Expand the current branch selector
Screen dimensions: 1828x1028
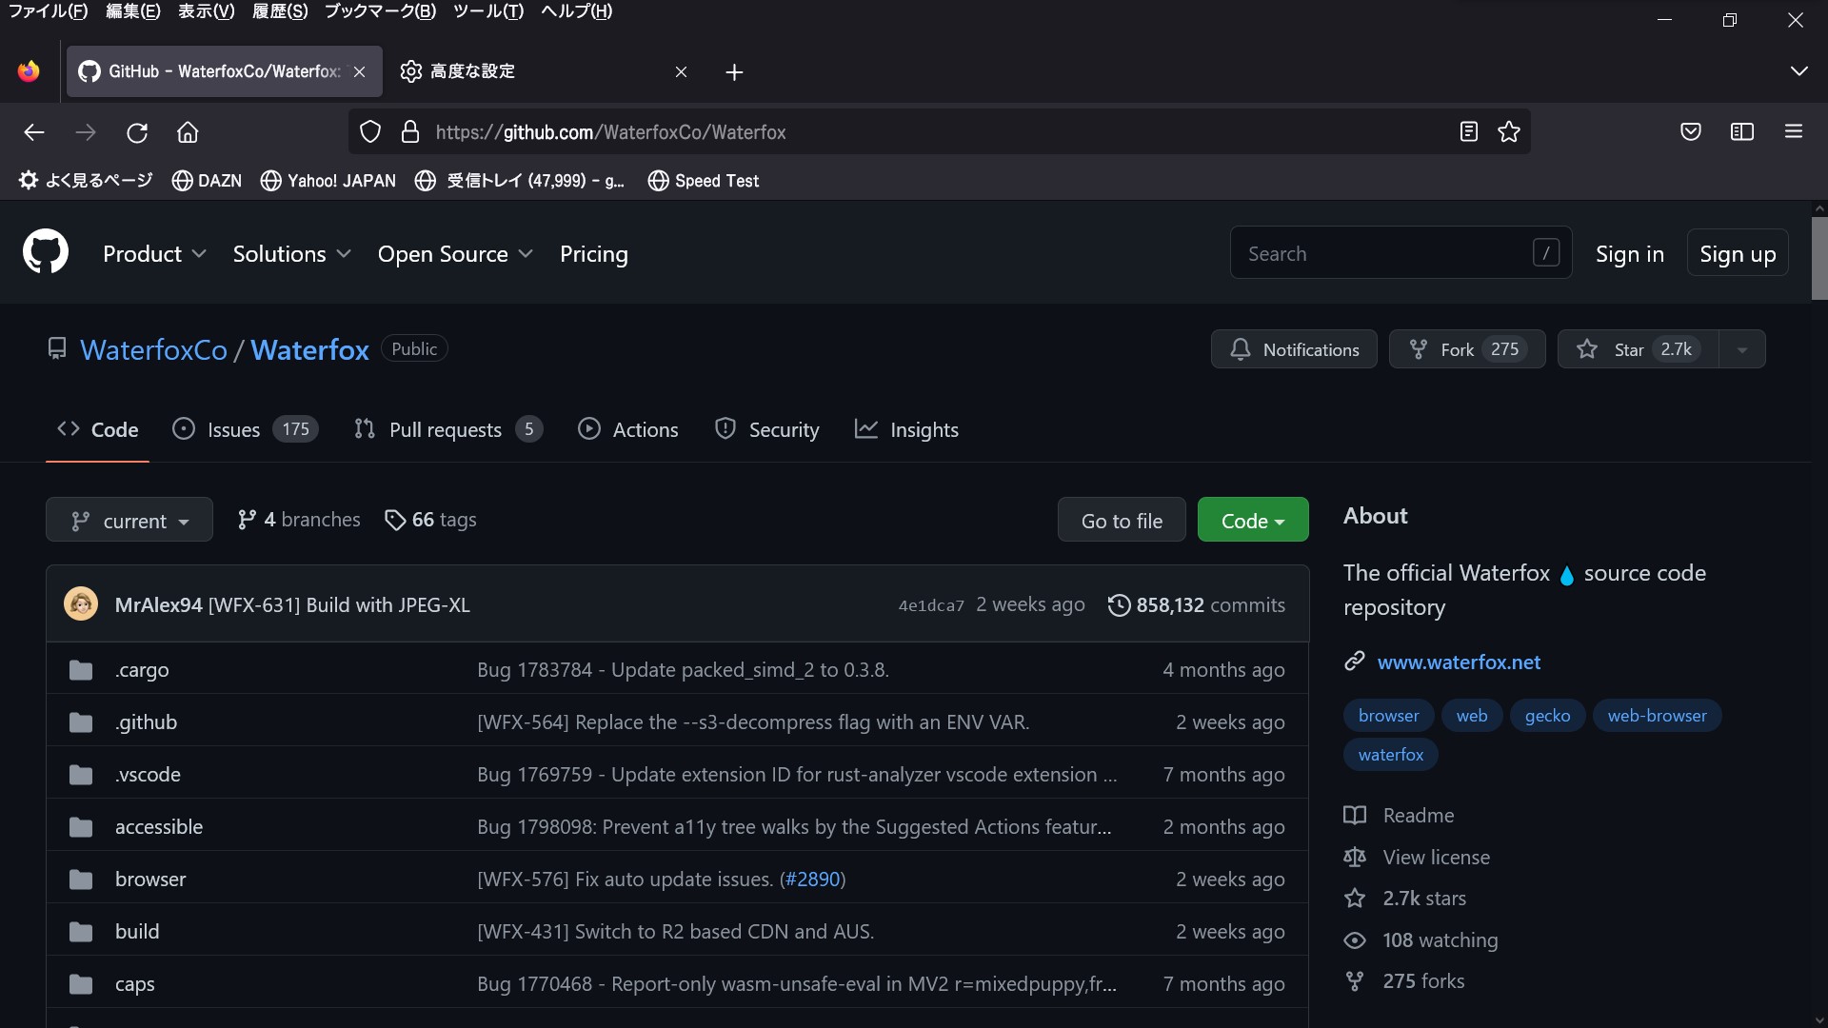pyautogui.click(x=129, y=520)
